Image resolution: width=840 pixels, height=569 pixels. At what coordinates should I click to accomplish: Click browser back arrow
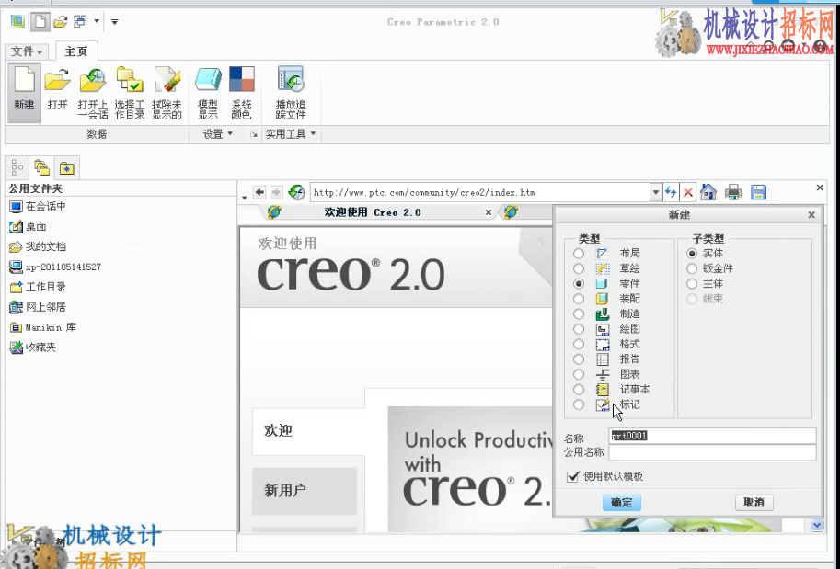coord(259,192)
